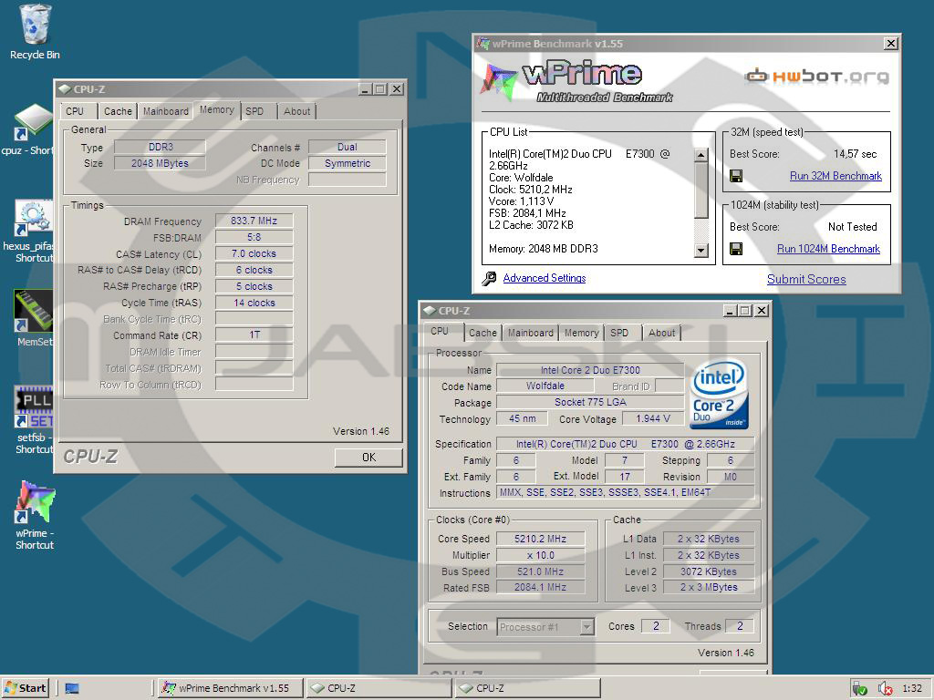Click the Type DDR3 field
The width and height of the screenshot is (934, 700).
[160, 147]
